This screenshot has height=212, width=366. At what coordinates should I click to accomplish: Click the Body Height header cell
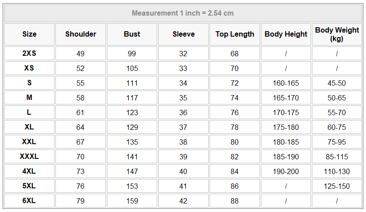(286, 34)
